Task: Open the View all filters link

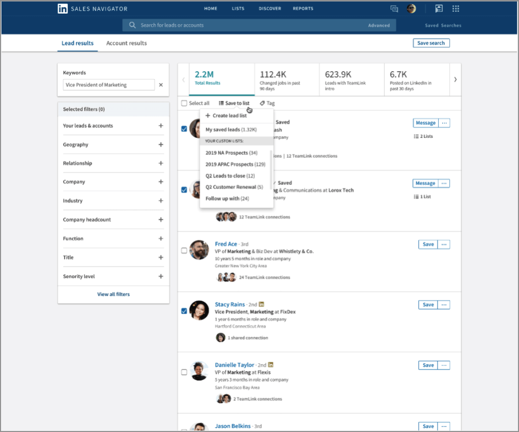Action: [x=113, y=294]
